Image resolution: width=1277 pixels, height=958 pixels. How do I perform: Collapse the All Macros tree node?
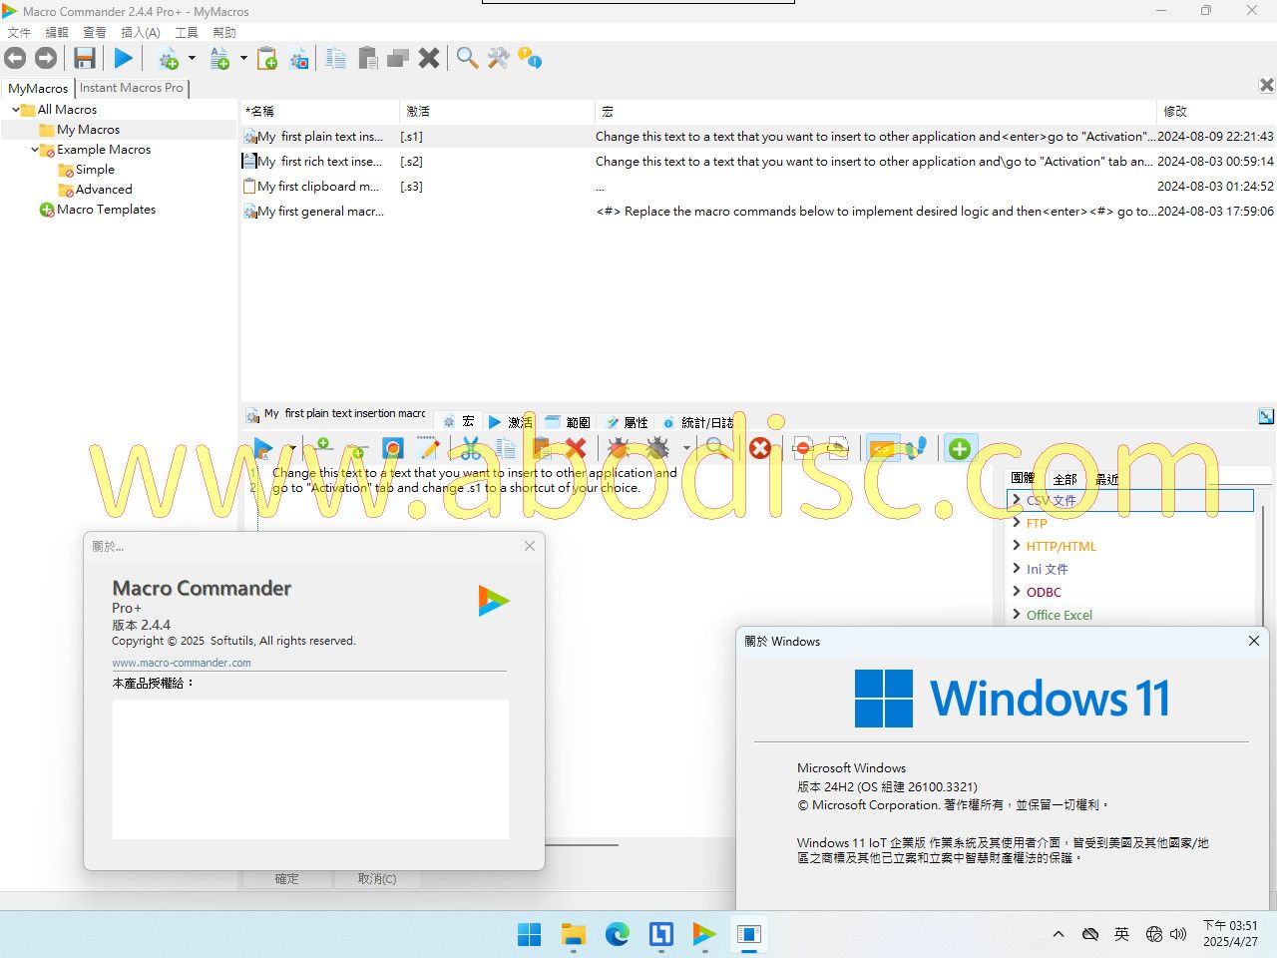15,110
